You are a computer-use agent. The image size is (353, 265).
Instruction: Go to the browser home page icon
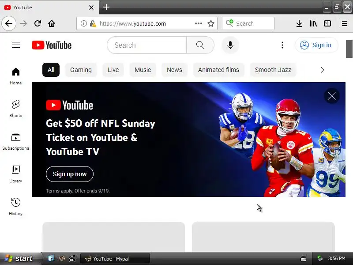(52, 23)
